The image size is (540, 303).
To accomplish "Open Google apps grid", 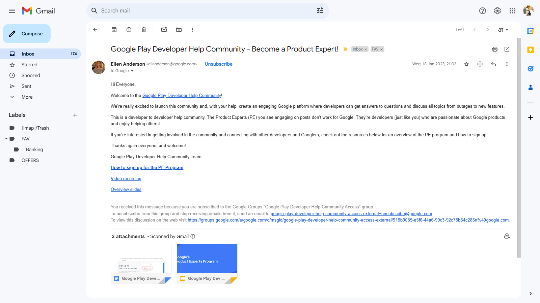I will pyautogui.click(x=512, y=11).
